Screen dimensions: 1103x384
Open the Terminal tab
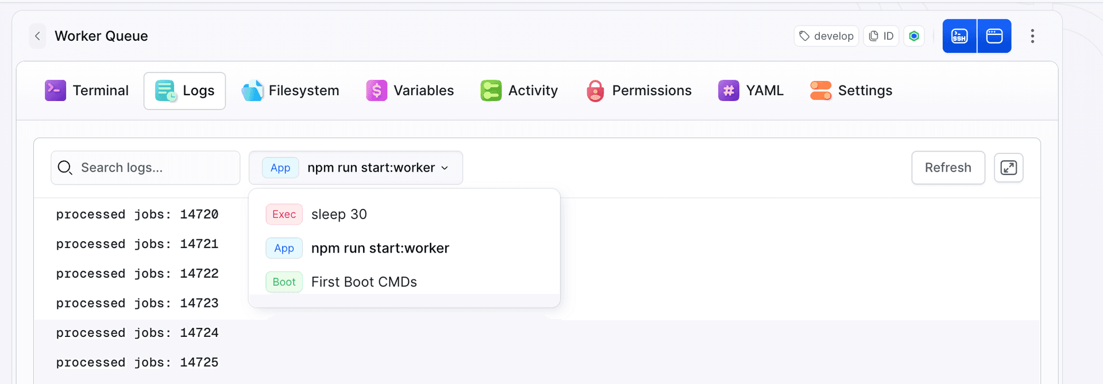click(87, 91)
